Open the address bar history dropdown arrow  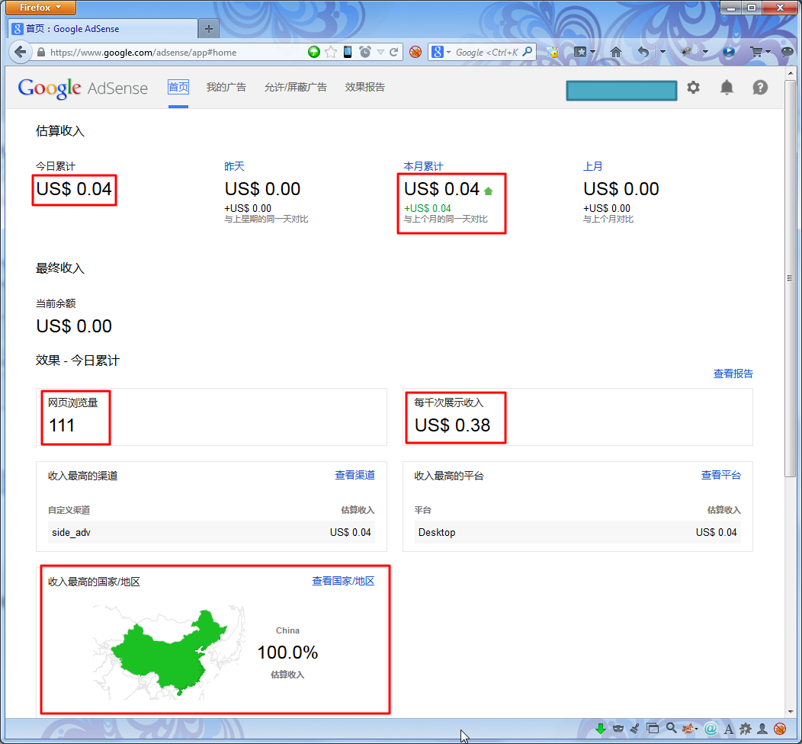point(380,52)
